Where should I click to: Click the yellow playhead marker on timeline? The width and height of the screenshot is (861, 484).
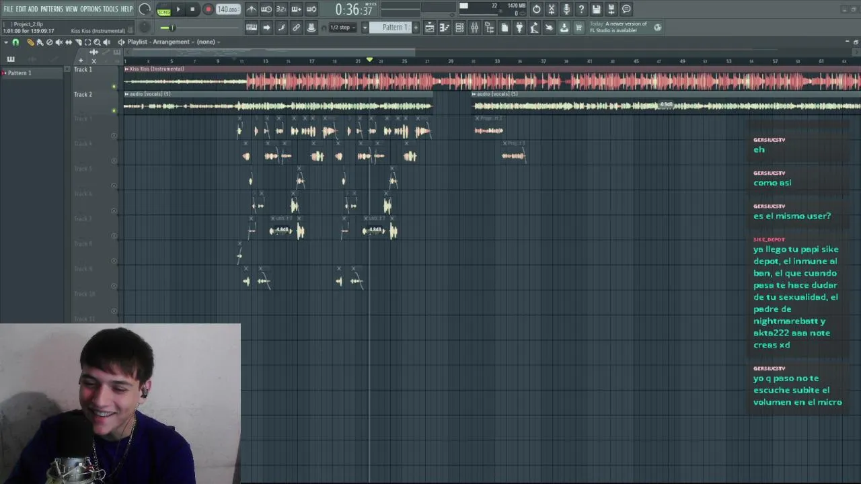(369, 61)
